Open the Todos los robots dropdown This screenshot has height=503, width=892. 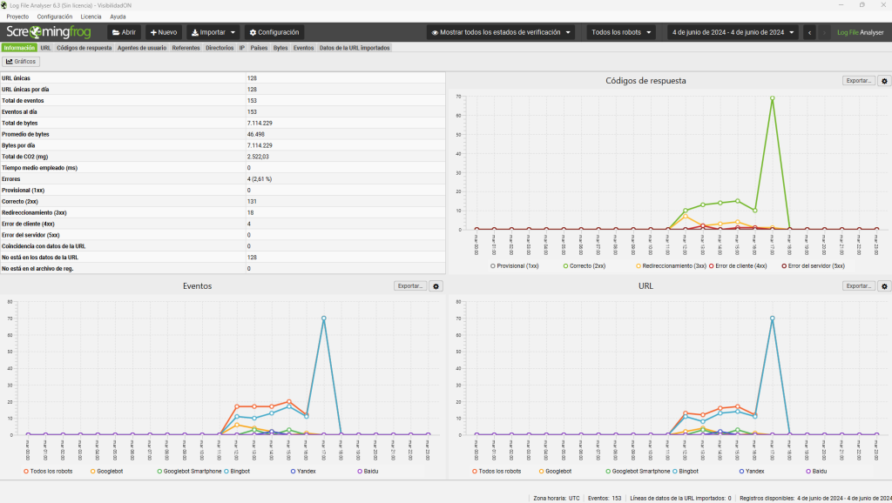click(x=621, y=32)
